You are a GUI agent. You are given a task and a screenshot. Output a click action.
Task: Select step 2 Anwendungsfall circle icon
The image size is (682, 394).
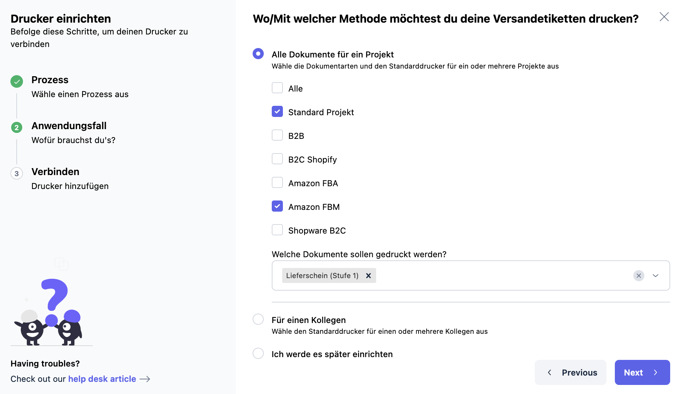click(x=17, y=127)
